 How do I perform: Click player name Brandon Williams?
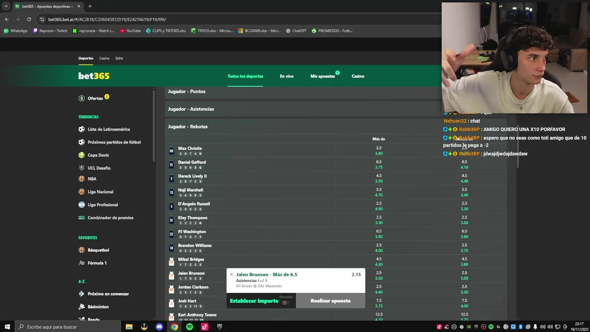click(195, 246)
